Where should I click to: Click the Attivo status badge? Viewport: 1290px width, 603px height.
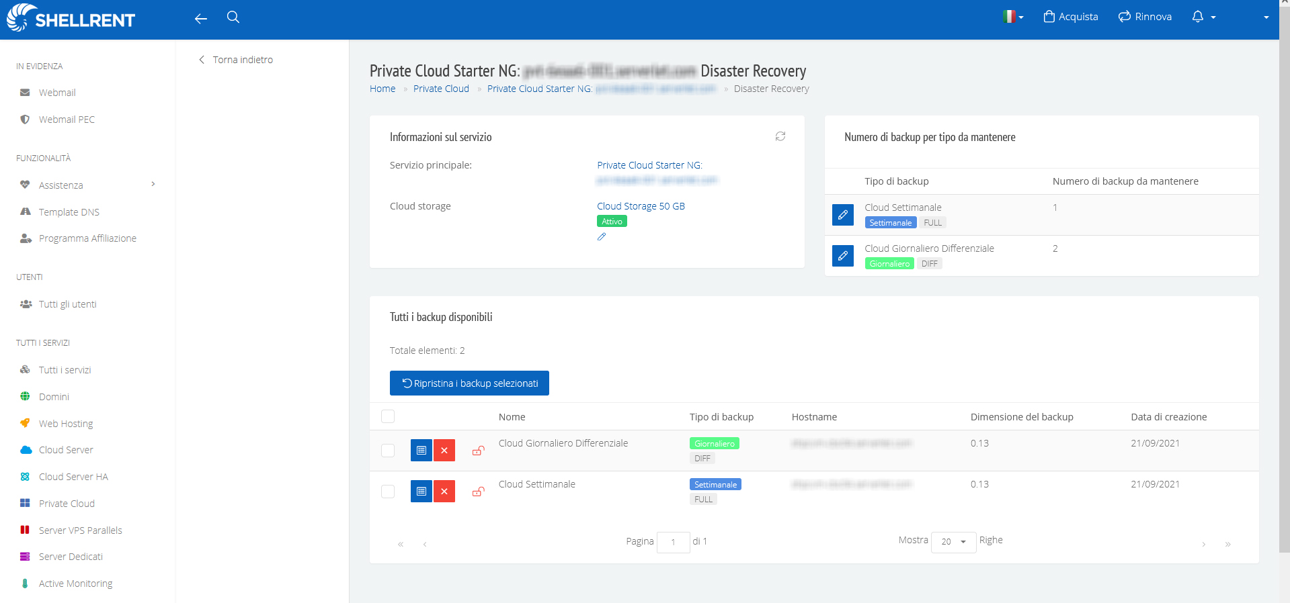pyautogui.click(x=612, y=222)
